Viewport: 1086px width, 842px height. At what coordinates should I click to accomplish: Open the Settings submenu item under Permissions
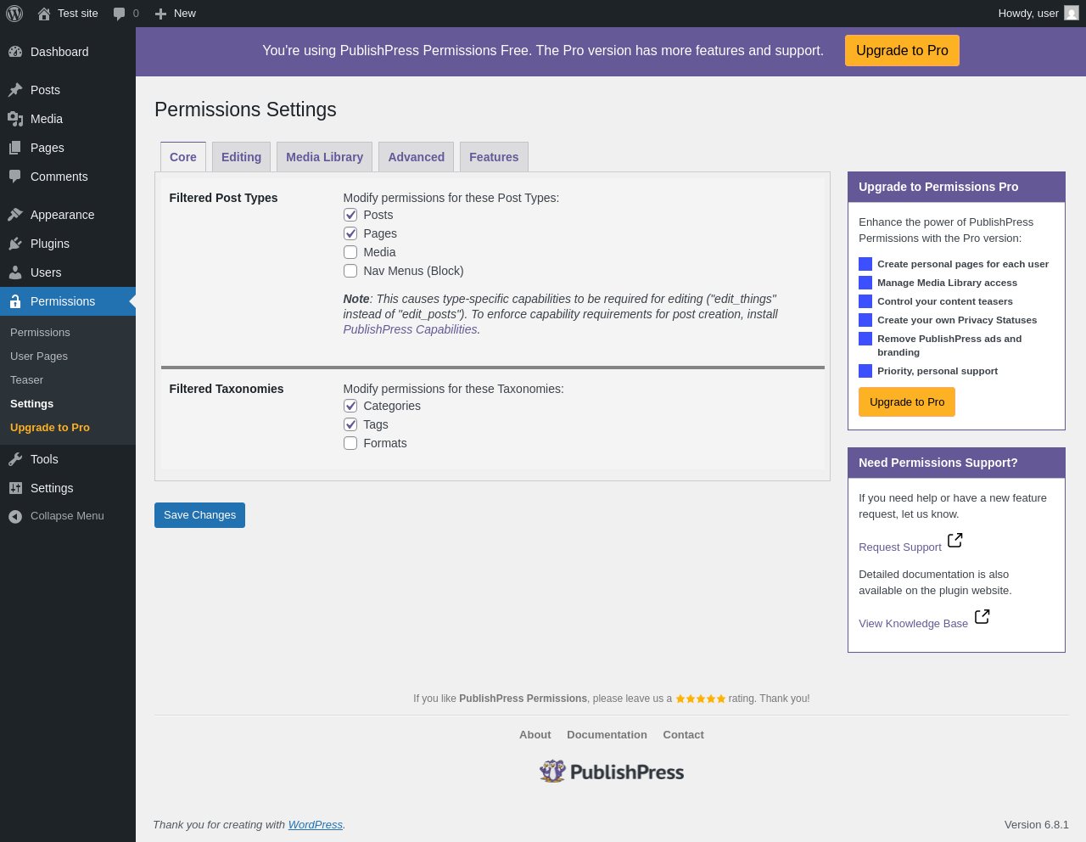tap(68, 404)
